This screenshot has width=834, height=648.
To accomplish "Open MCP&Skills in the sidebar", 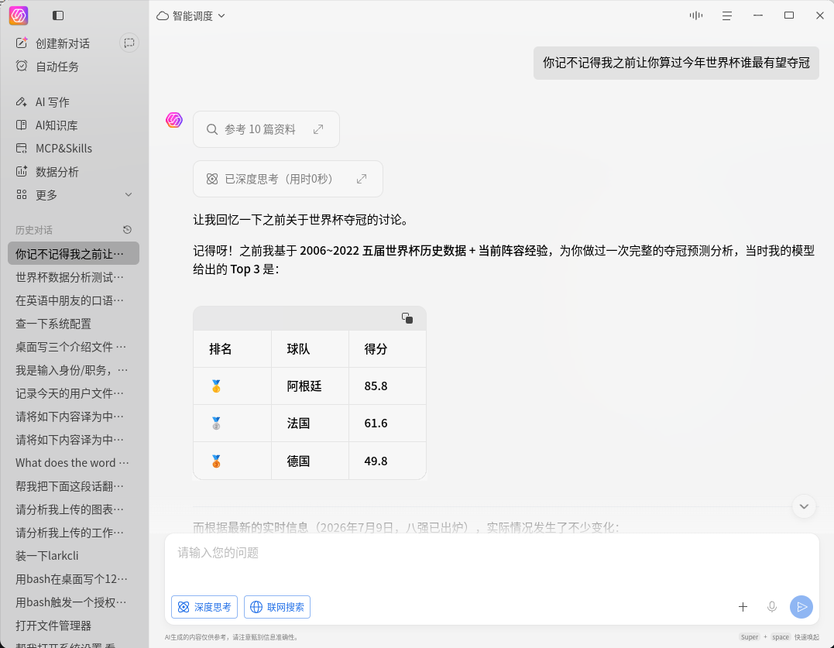I will (63, 149).
